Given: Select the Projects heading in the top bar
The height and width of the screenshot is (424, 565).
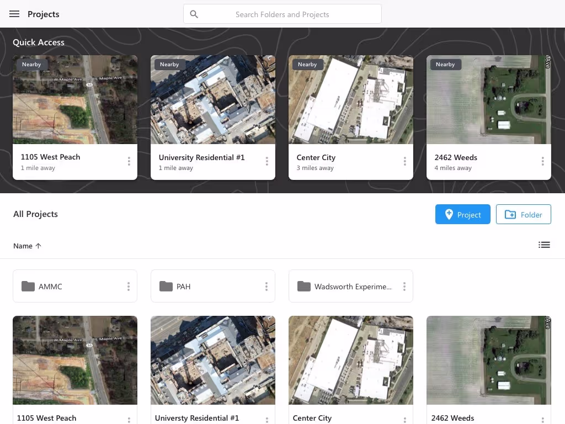Looking at the screenshot, I should coord(43,14).
